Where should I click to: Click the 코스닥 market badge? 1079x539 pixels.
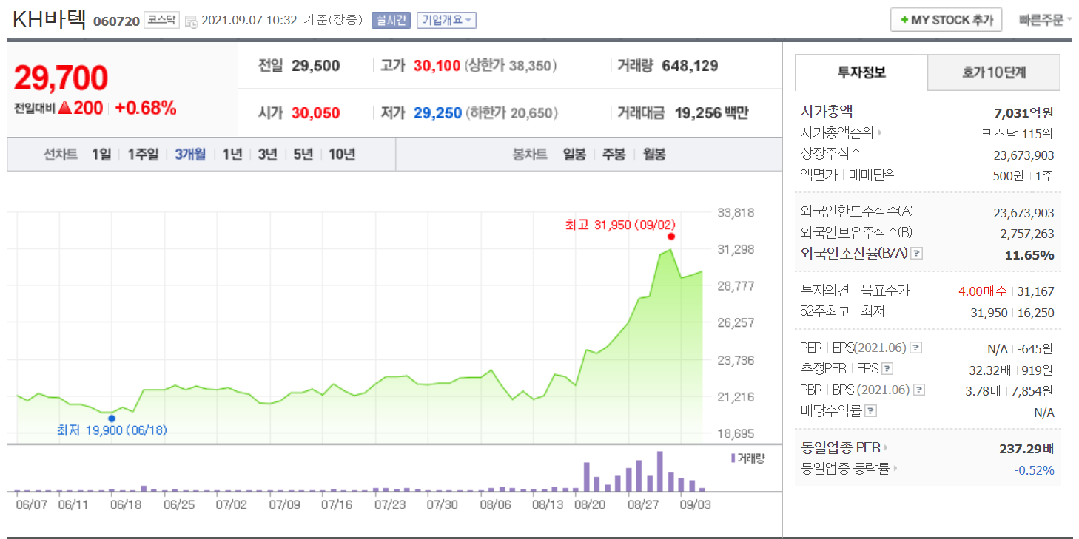click(161, 20)
